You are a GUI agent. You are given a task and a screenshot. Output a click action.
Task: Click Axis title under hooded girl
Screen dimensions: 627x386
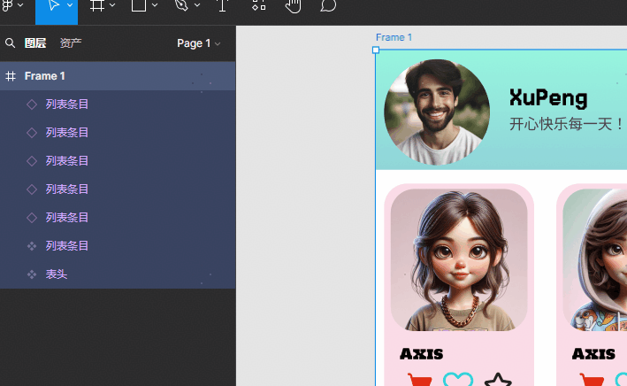(593, 354)
